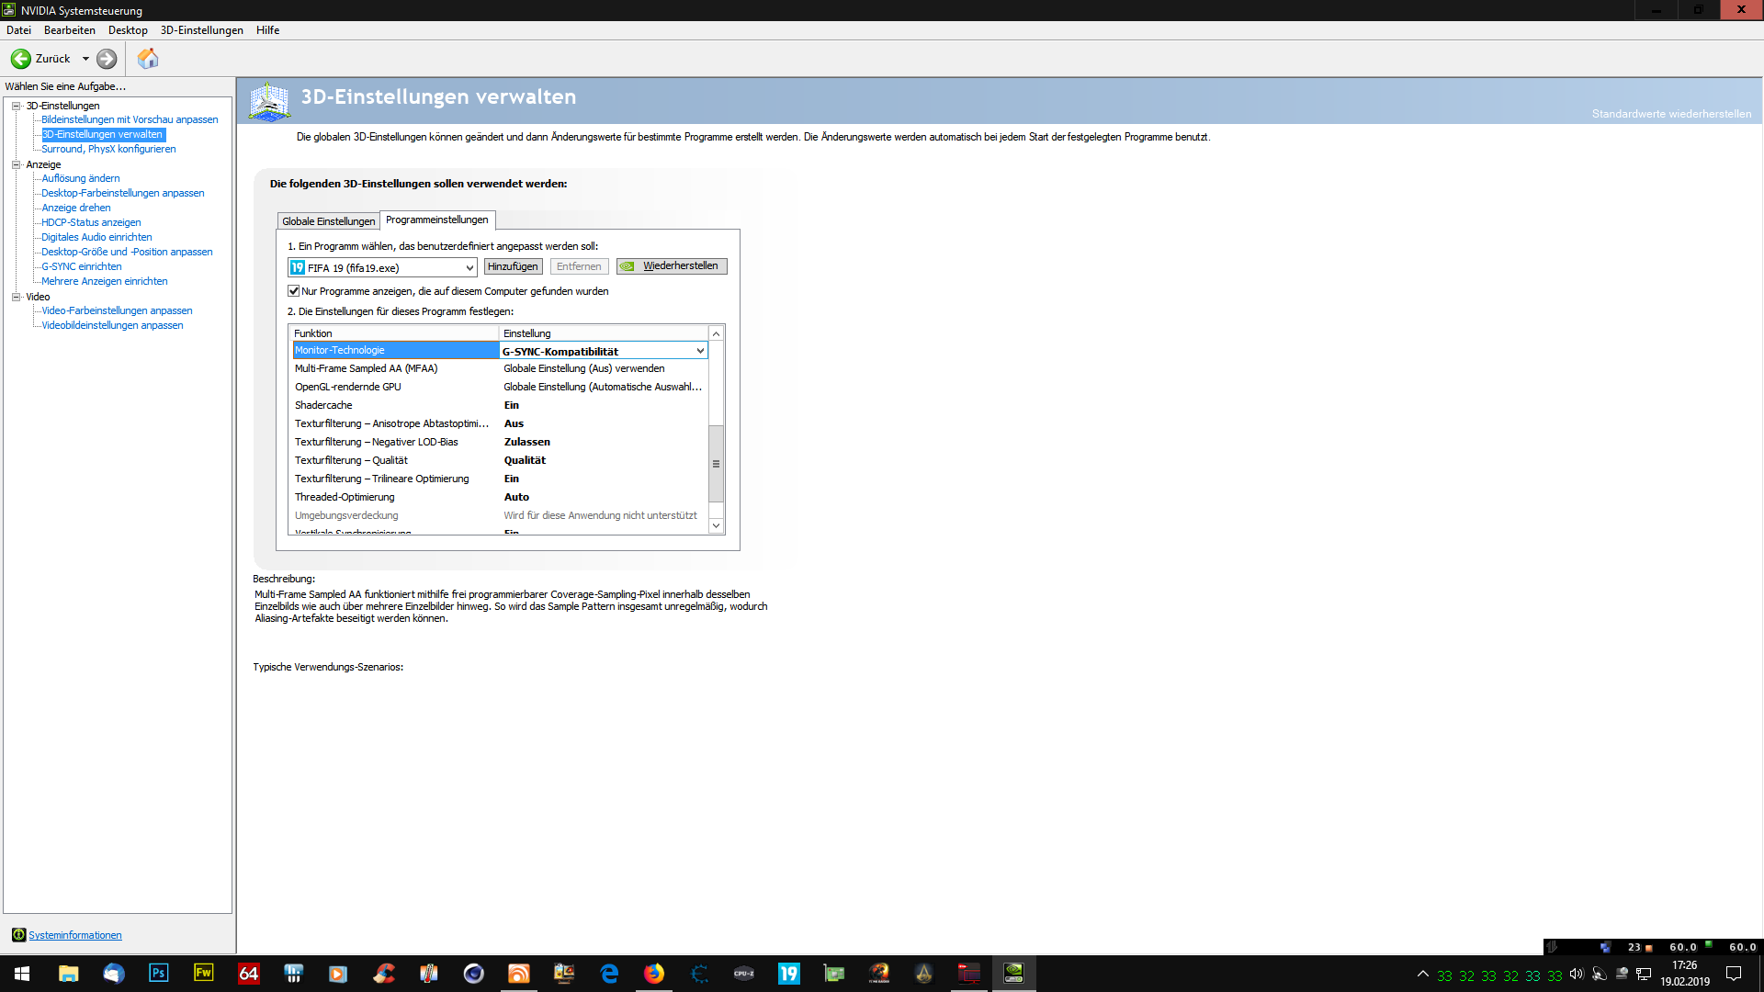Open 'Bildeinstellungen mit Vorschau anpassen'
Screen dimensions: 1764x992
(130, 119)
